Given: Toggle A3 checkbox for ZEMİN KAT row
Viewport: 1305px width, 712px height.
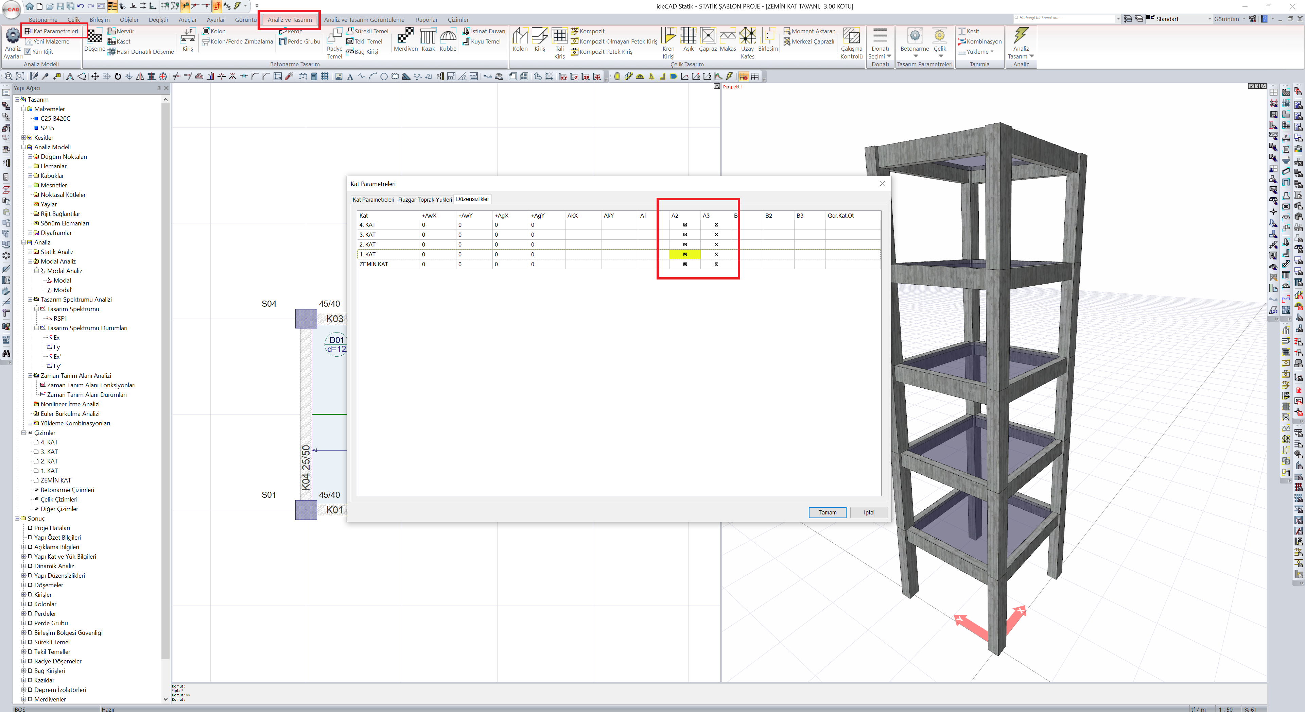Looking at the screenshot, I should 716,265.
